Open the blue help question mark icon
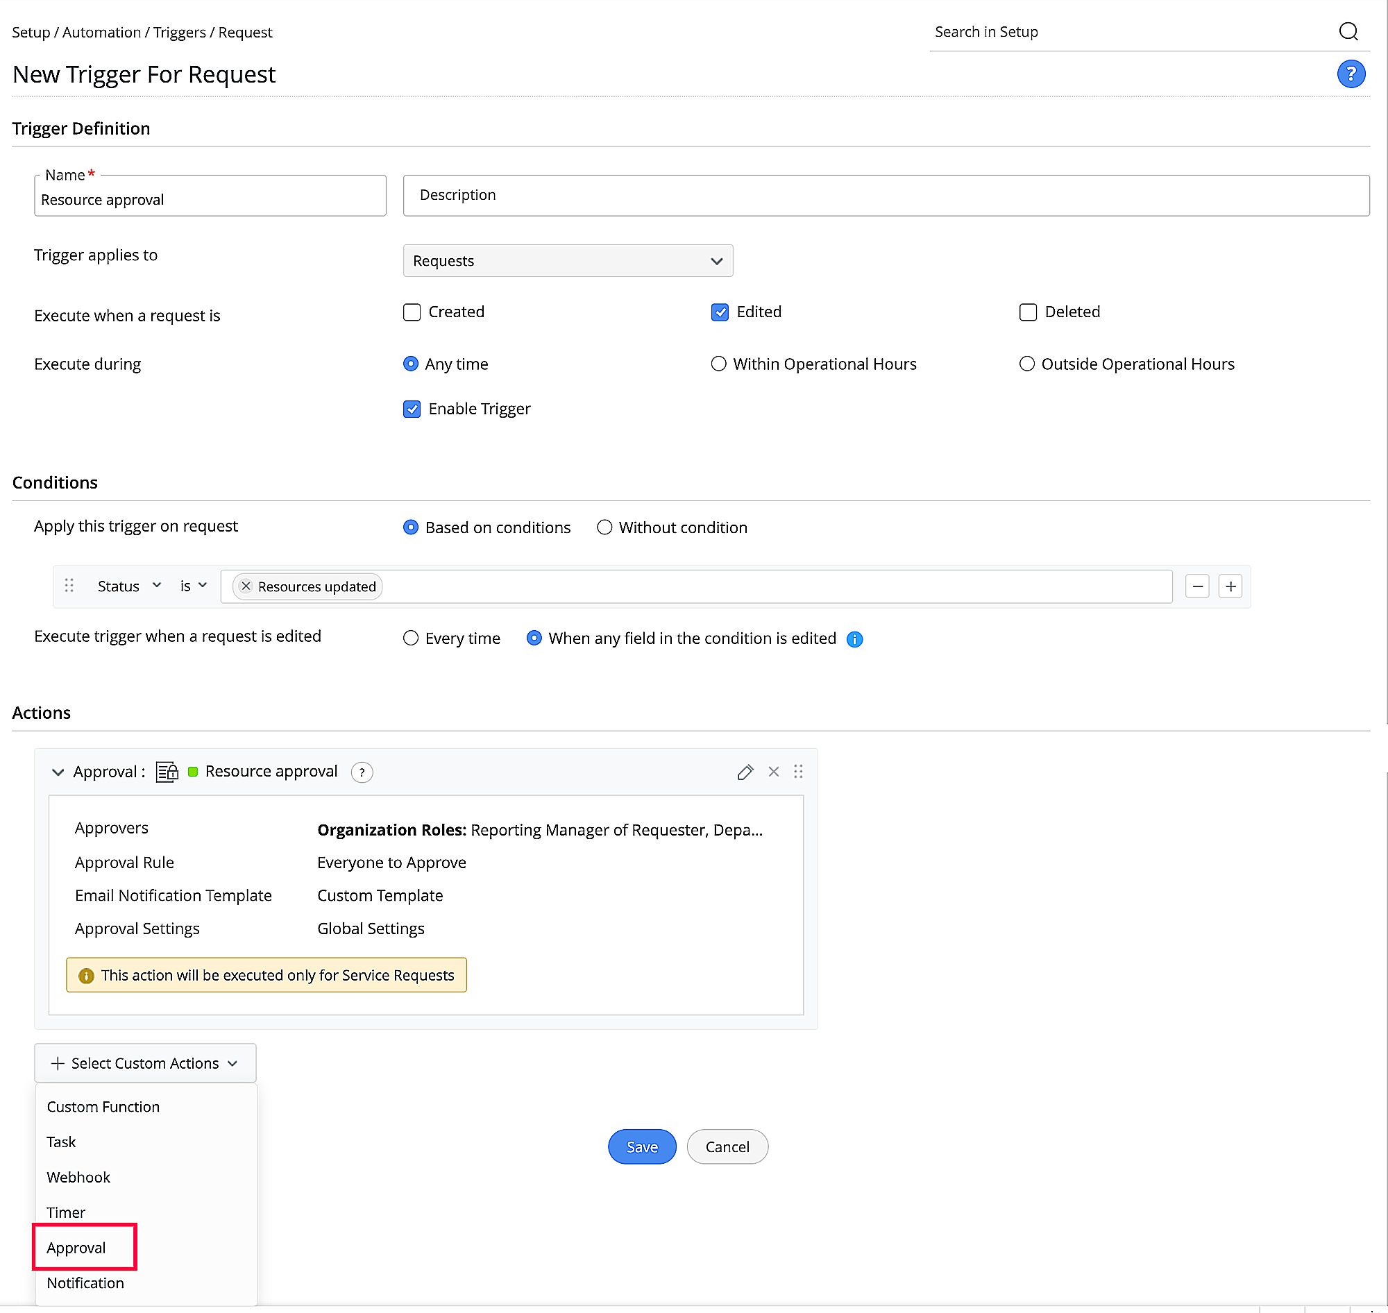 [1351, 74]
